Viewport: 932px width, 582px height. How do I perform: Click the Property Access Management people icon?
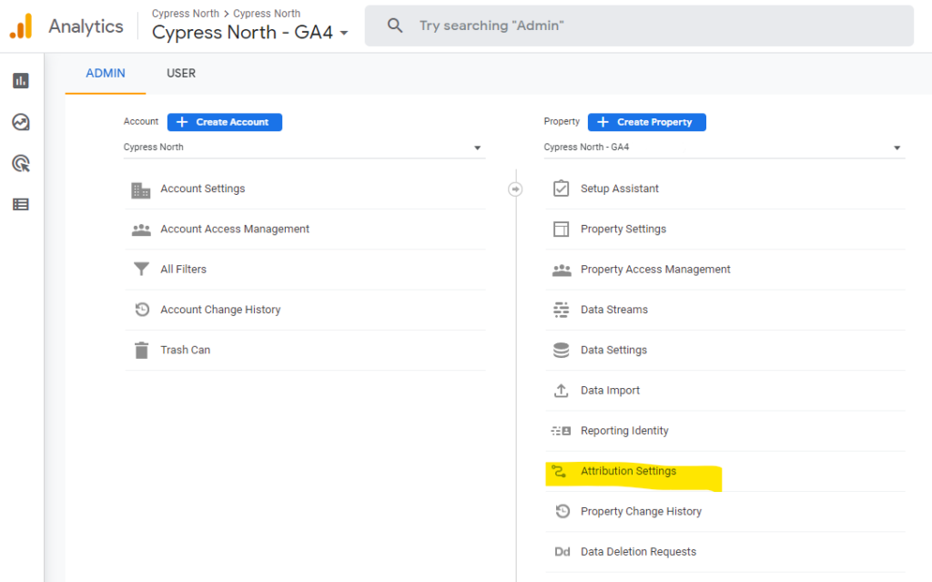point(562,271)
